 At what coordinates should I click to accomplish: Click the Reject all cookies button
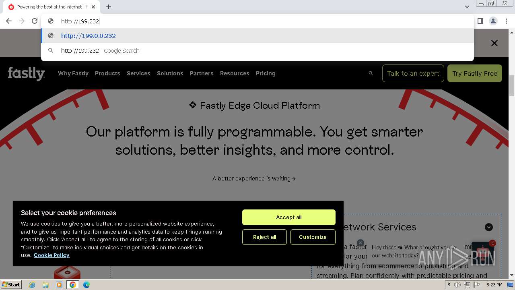[x=264, y=237]
